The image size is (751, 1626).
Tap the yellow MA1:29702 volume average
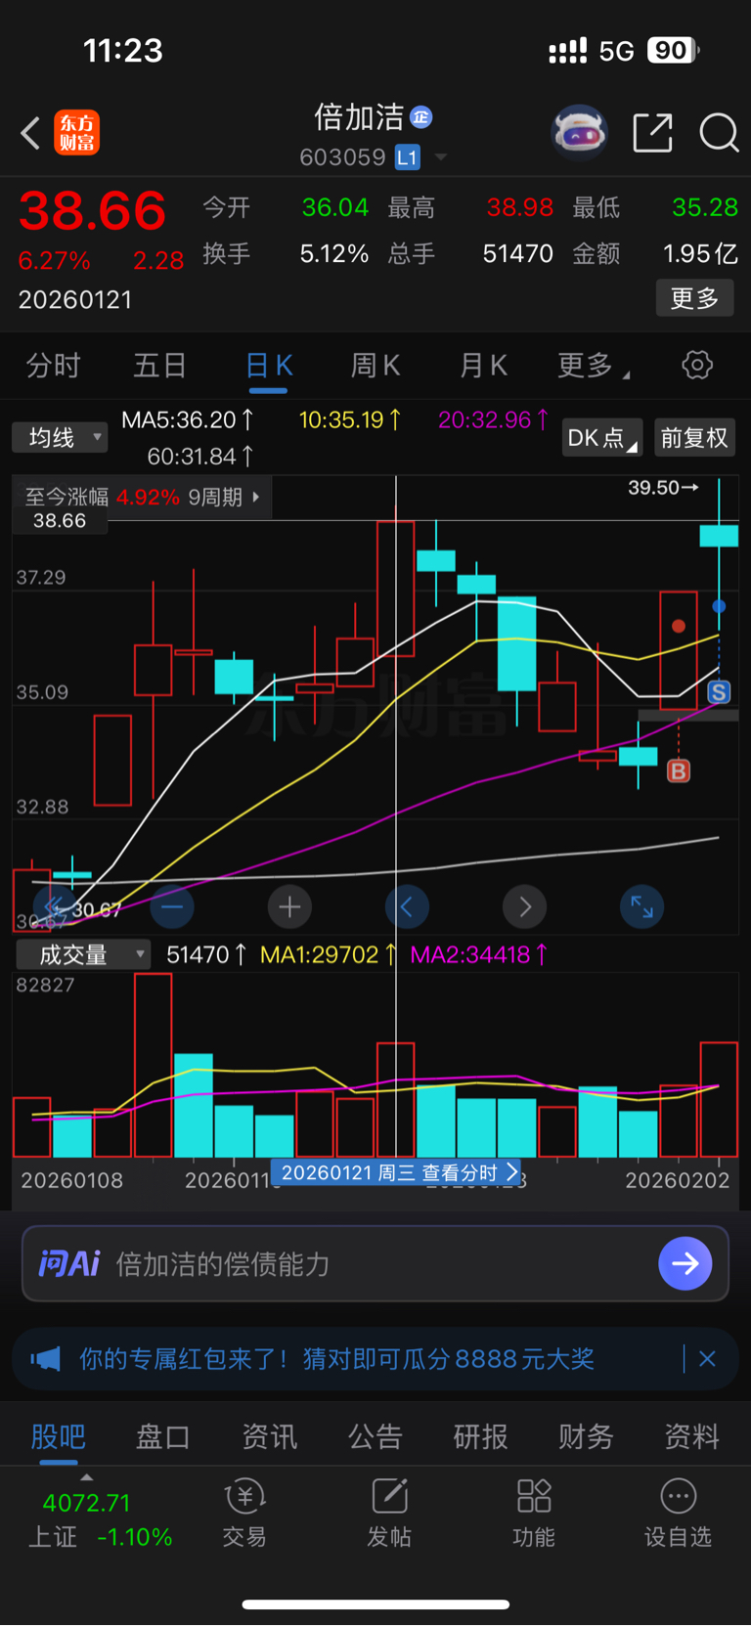pos(328,954)
